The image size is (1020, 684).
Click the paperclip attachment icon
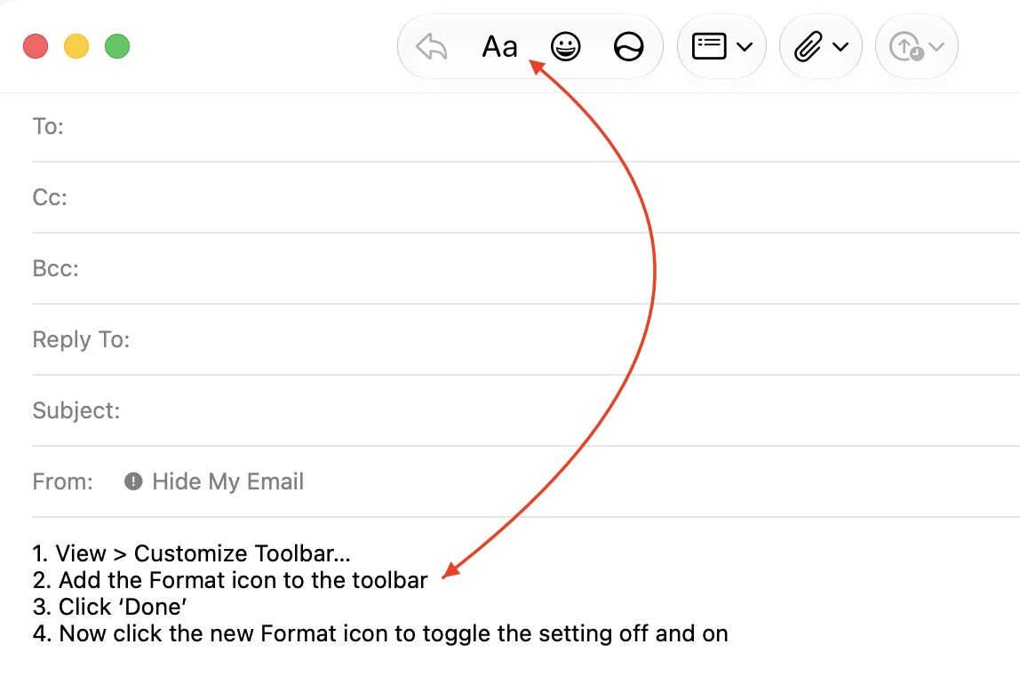pyautogui.click(x=808, y=47)
